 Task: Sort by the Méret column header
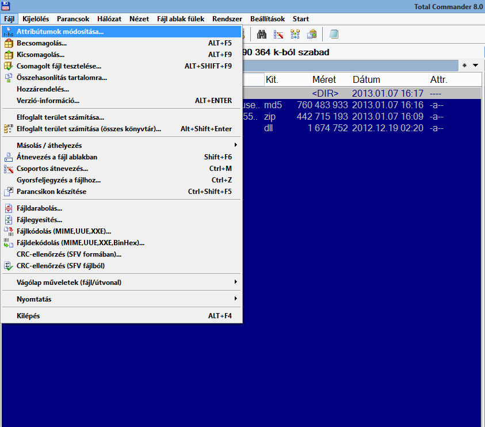coord(331,79)
